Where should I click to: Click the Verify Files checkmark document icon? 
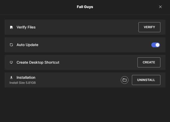(11, 27)
